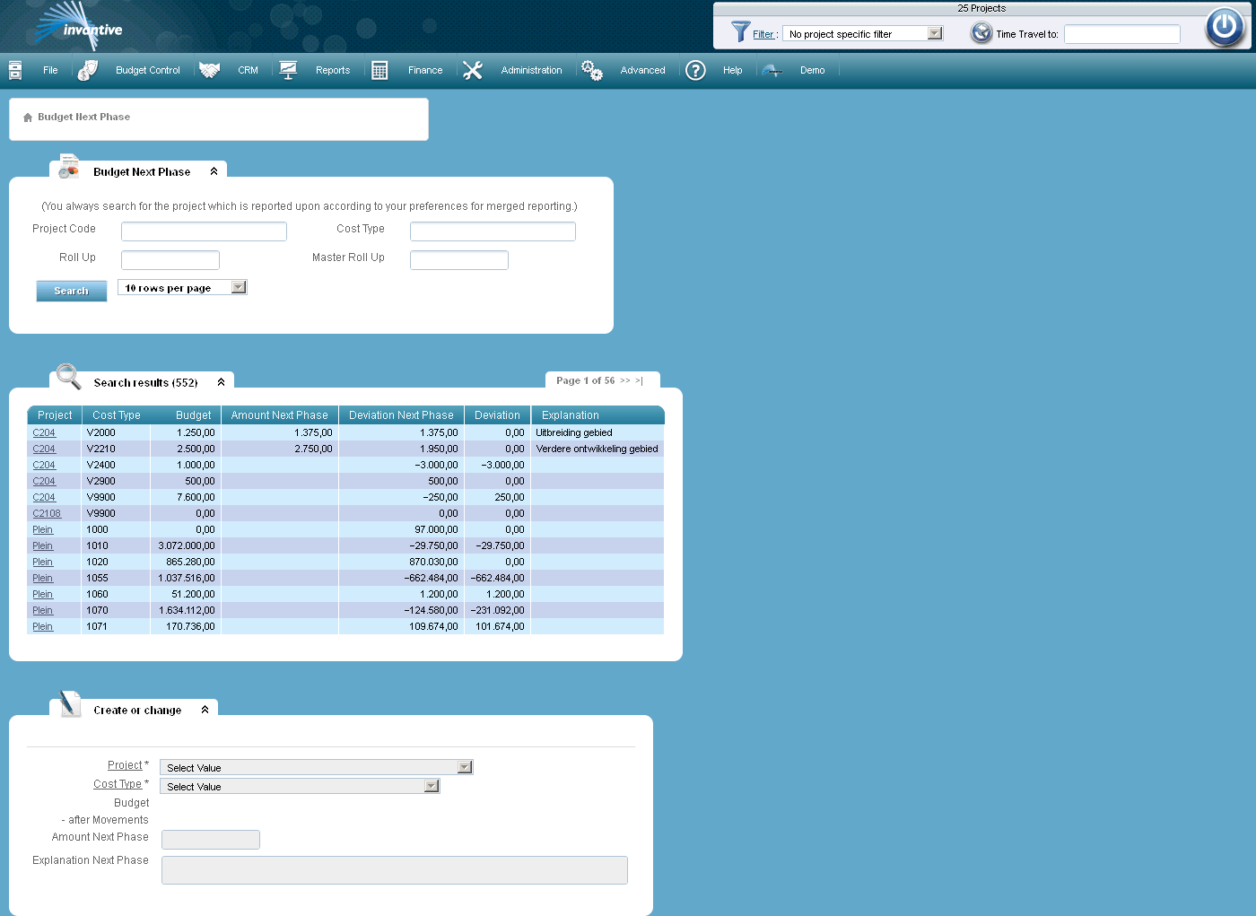This screenshot has width=1256, height=916.
Task: Go to the next results page
Action: click(x=625, y=380)
